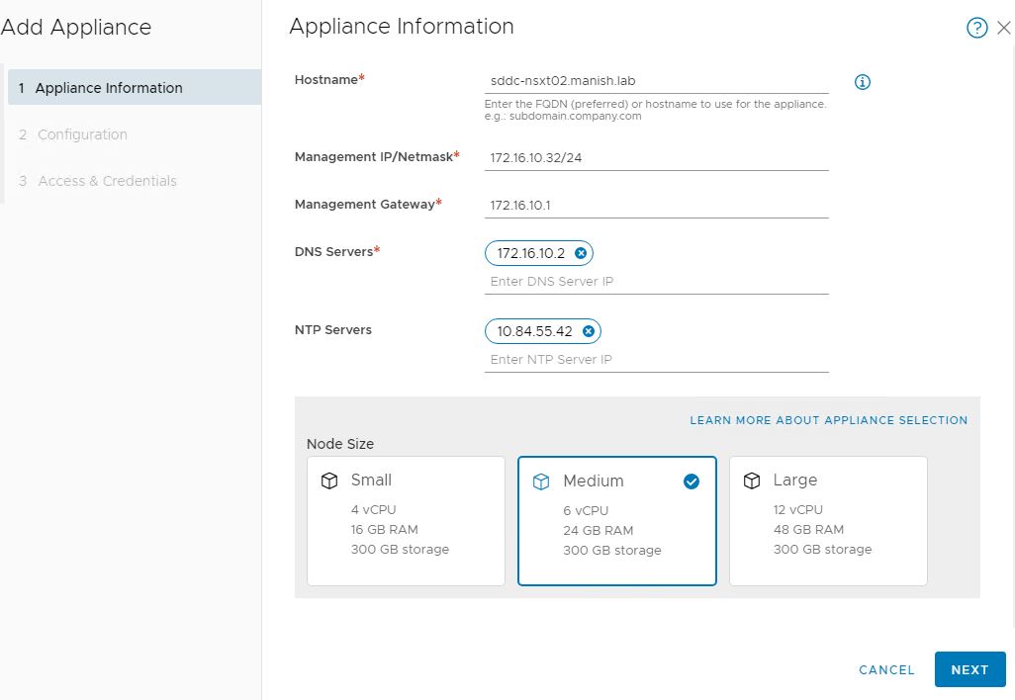Click the Cancel button
This screenshot has height=700, width=1015.
(886, 669)
